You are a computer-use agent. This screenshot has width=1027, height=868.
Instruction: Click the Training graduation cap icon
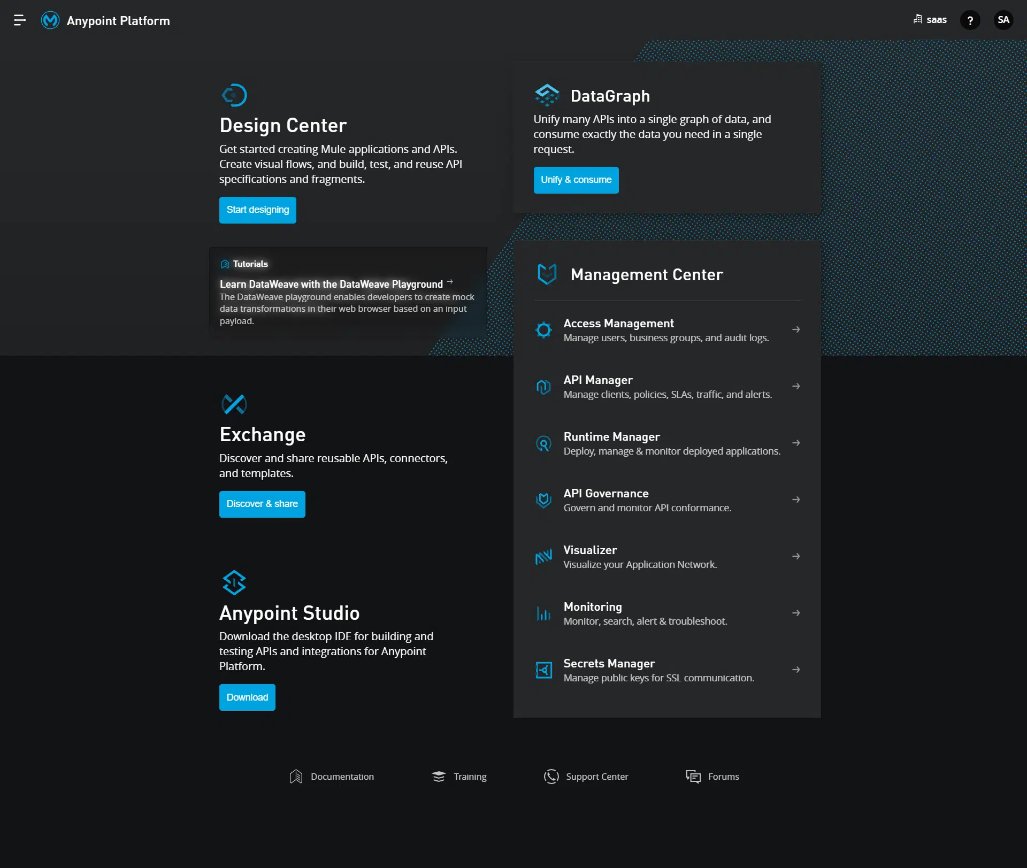tap(439, 776)
